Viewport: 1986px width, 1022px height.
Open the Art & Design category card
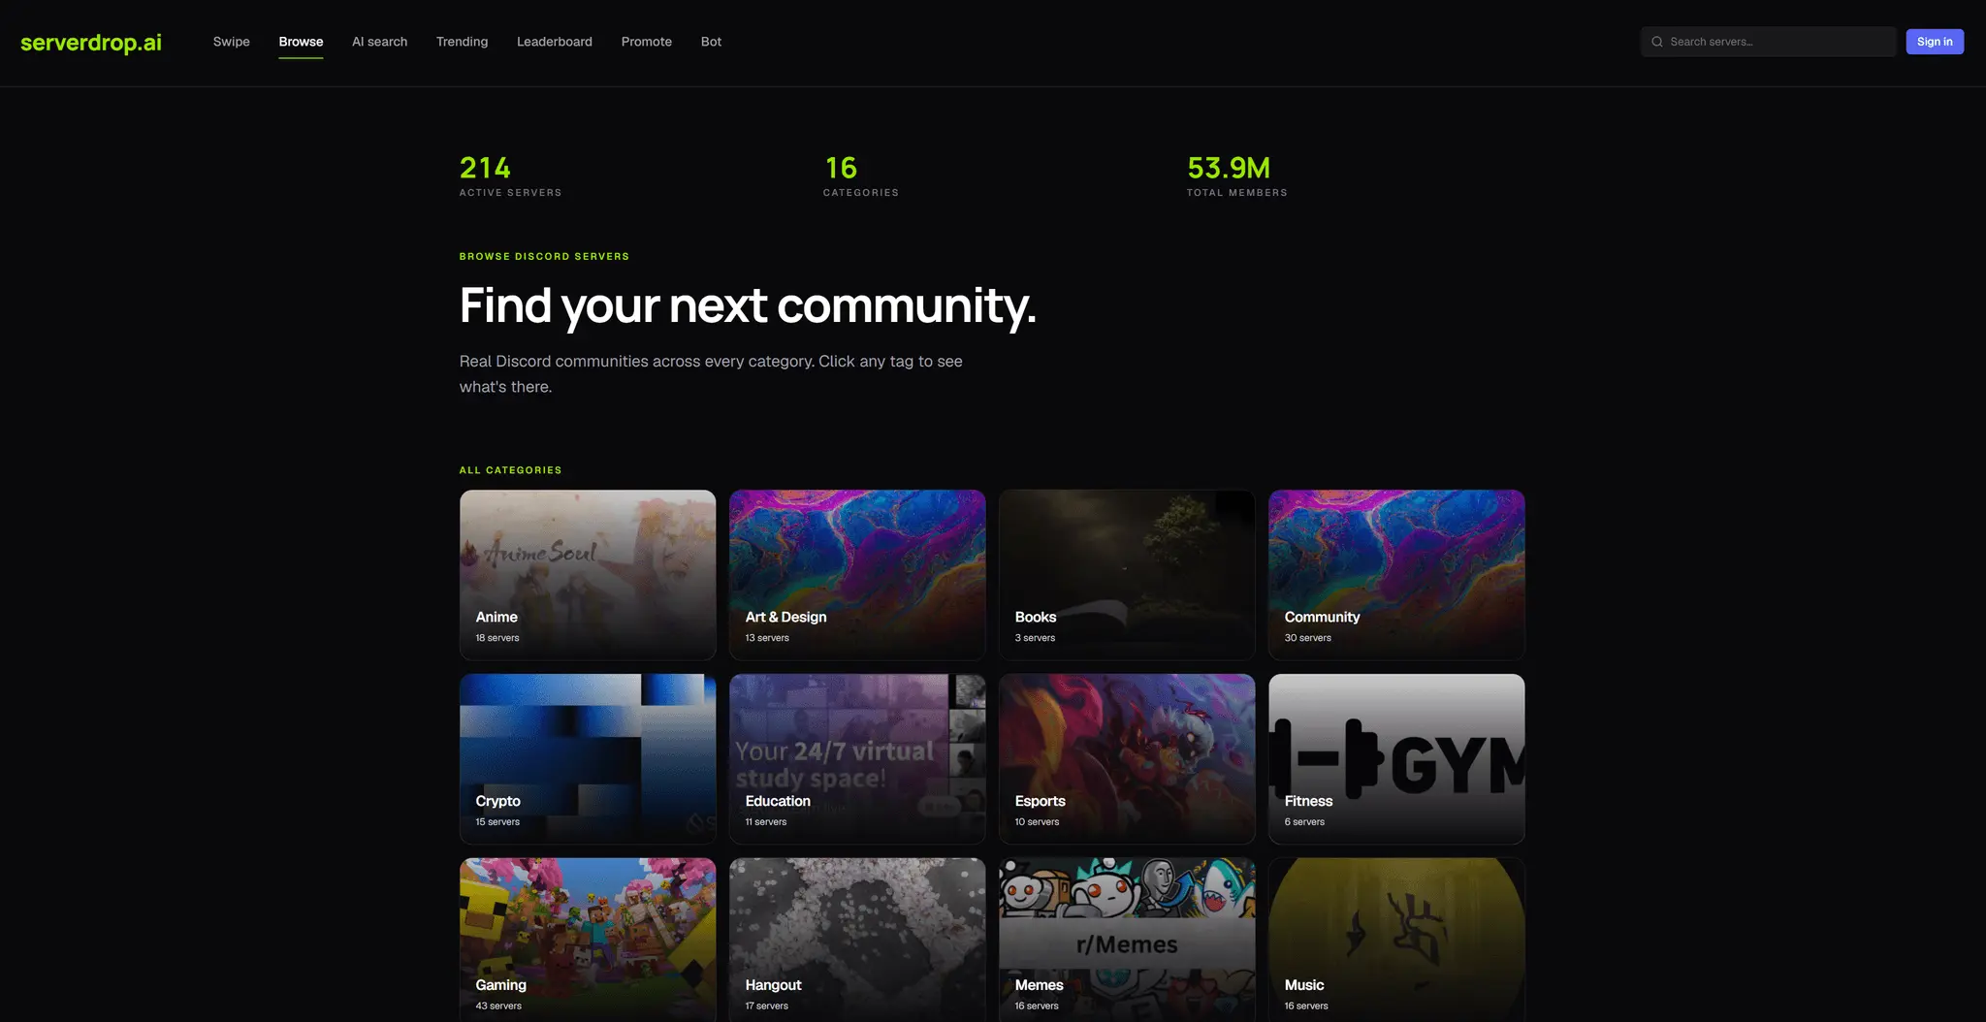[x=857, y=575]
